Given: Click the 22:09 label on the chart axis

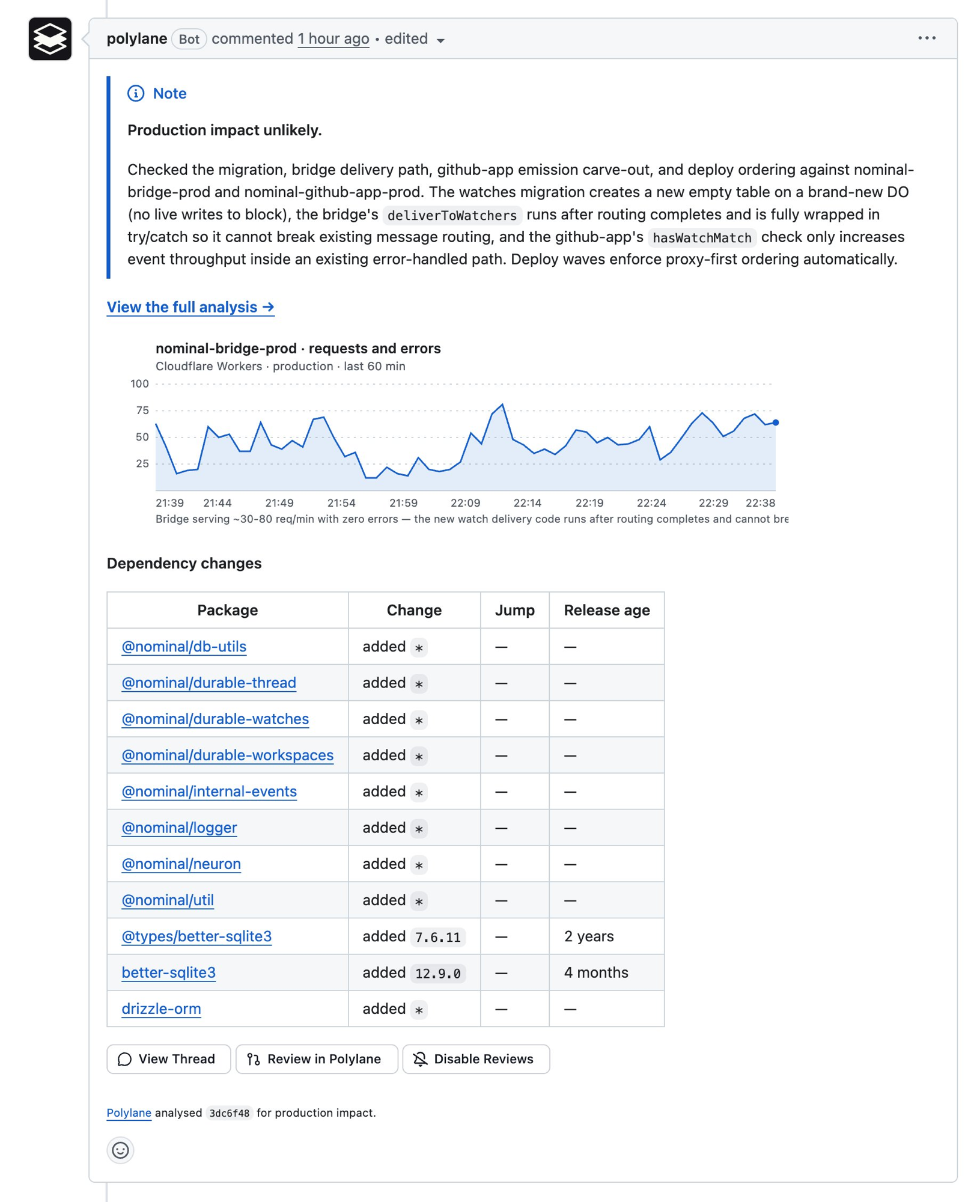Looking at the screenshot, I should pyautogui.click(x=466, y=502).
